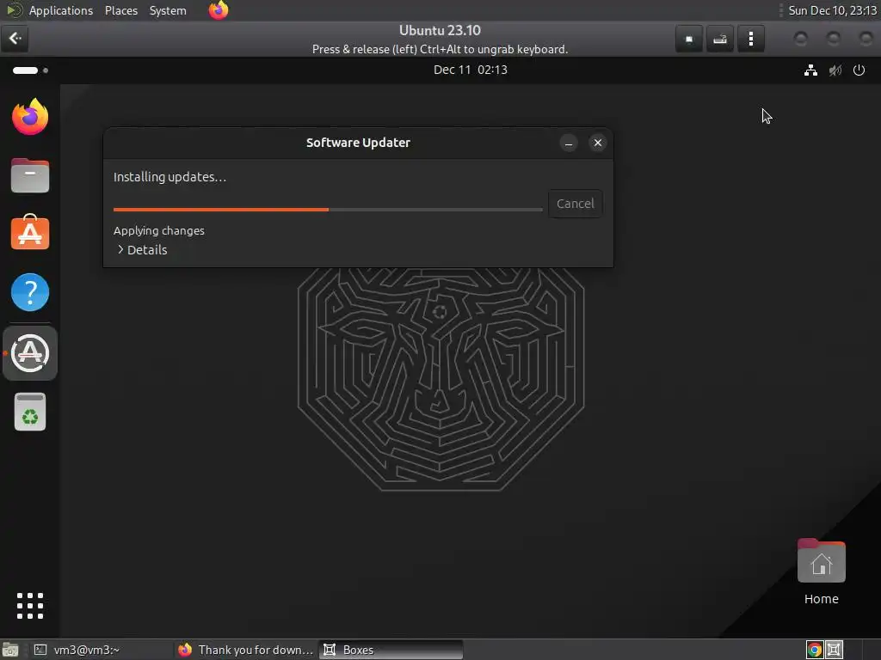881x660 pixels.
Task: Click the Applying changes status text
Action: (x=159, y=230)
